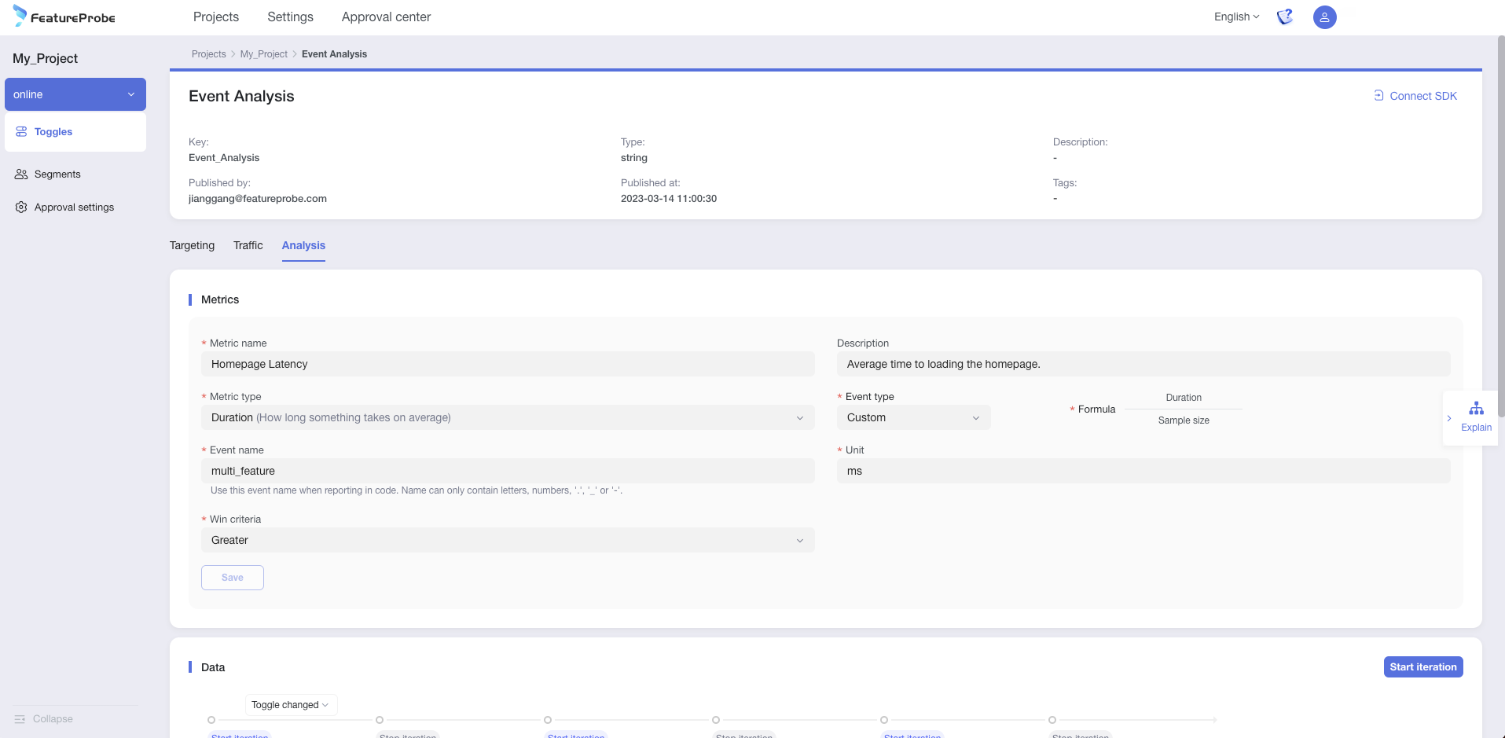Click the Formula Sample size denominator text

(x=1184, y=420)
